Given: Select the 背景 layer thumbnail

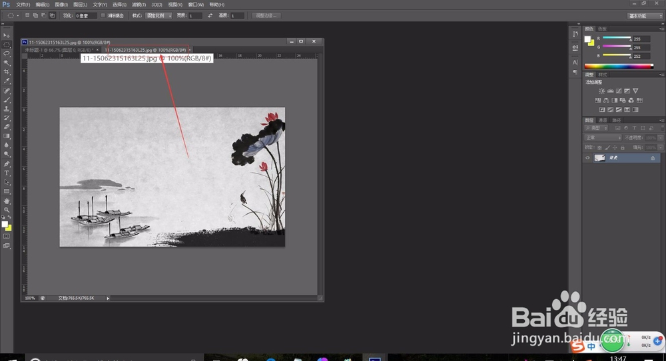Looking at the screenshot, I should click(x=600, y=158).
